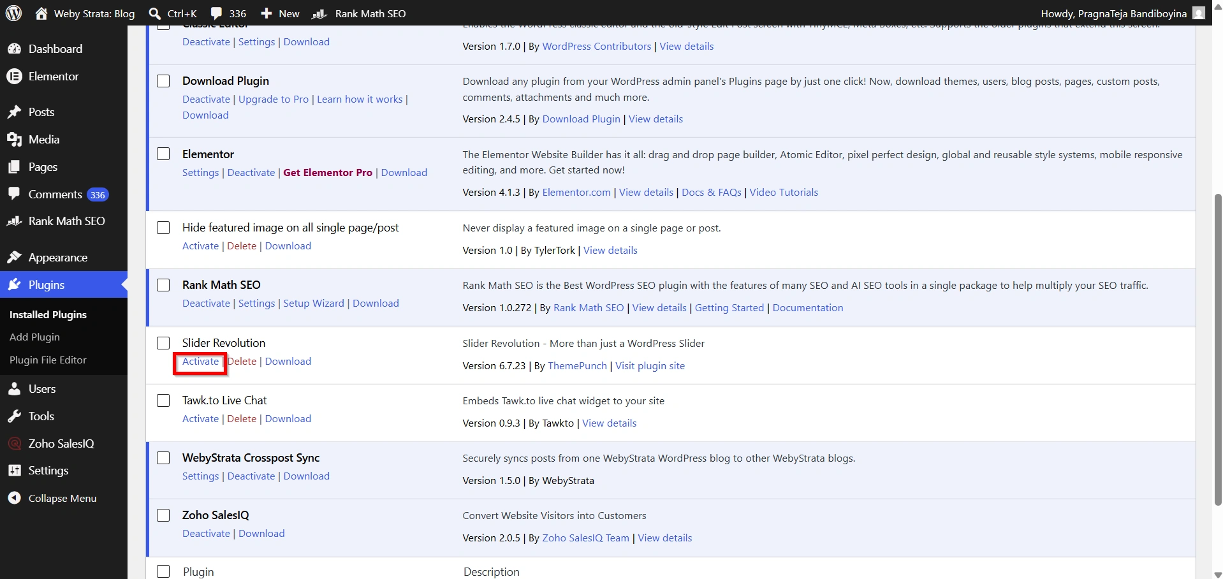Click the Users person icon
The height and width of the screenshot is (579, 1223).
[15, 389]
